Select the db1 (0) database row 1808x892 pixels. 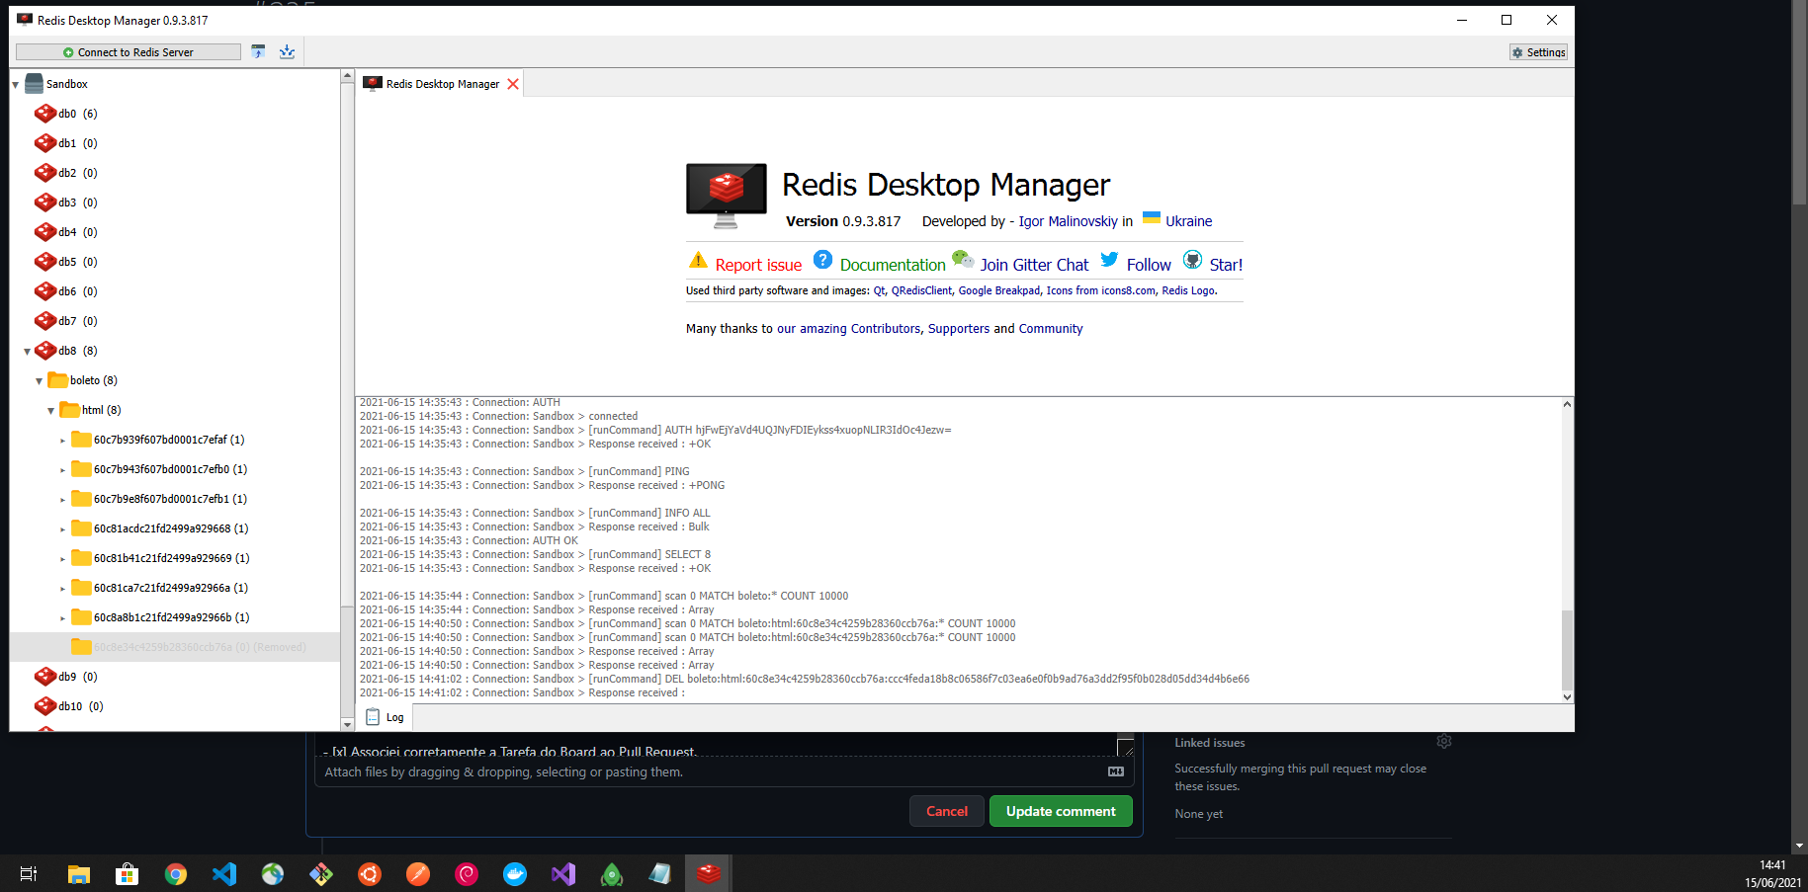(175, 143)
